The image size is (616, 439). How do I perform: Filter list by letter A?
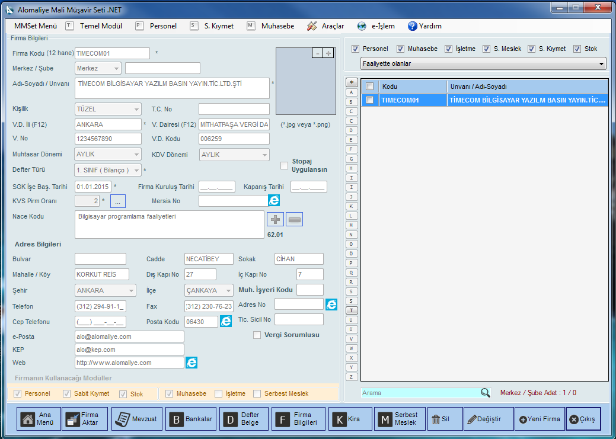(x=351, y=92)
